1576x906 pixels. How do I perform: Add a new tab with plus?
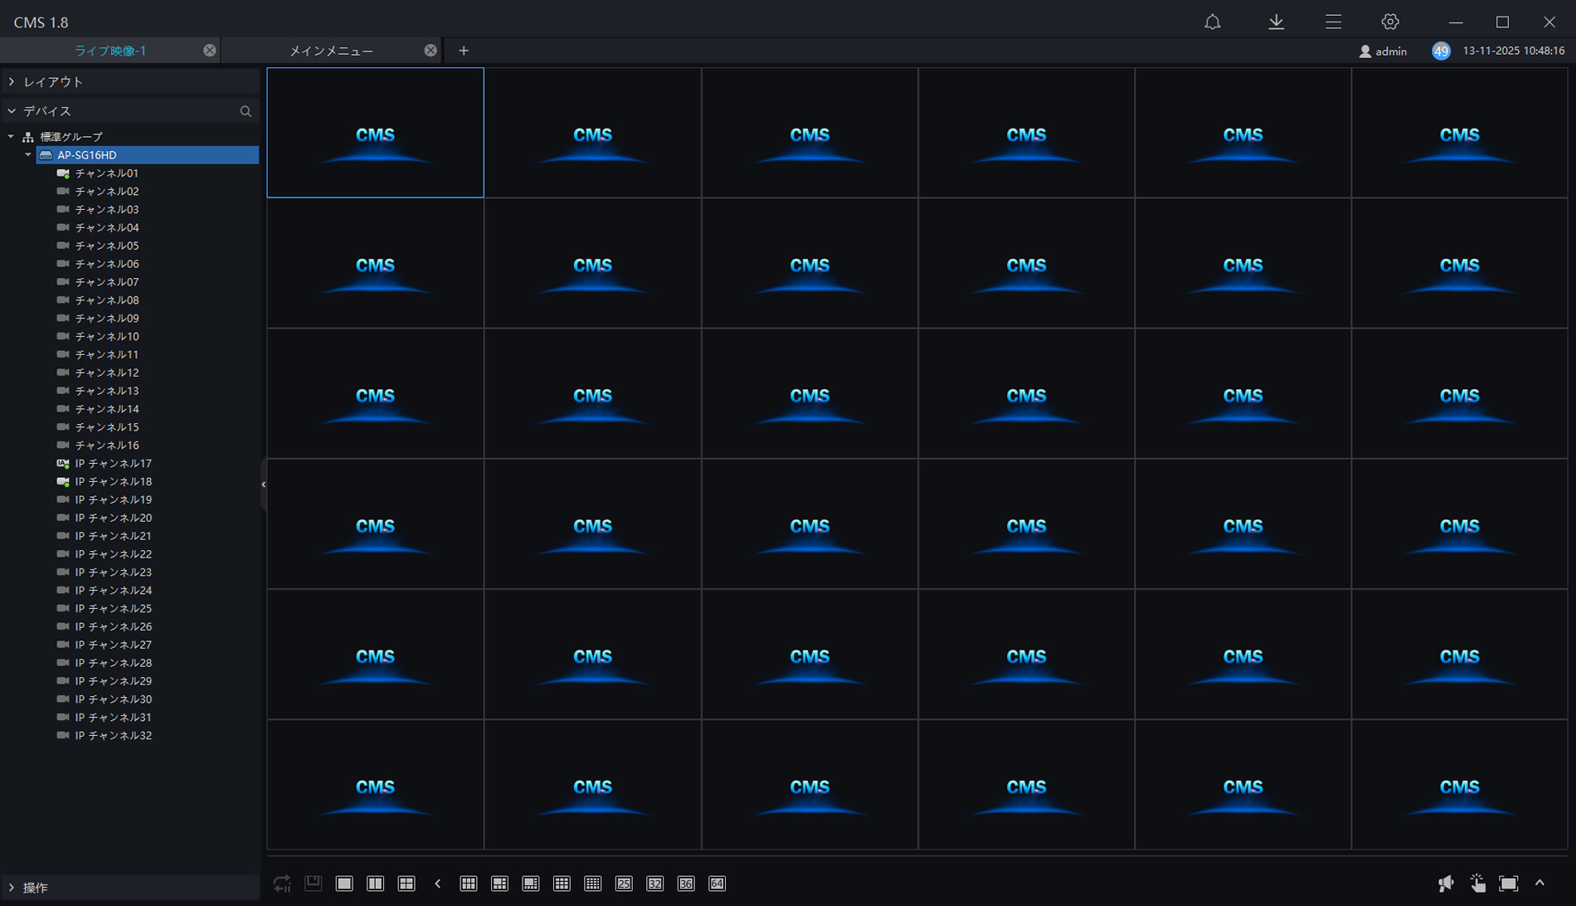click(x=464, y=51)
